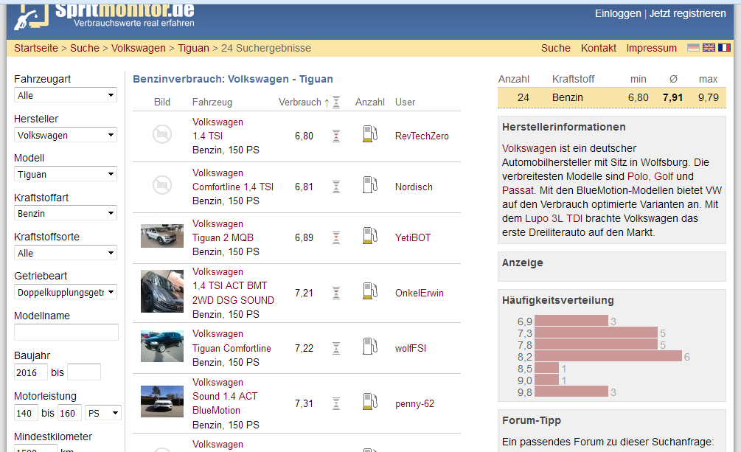The image size is (741, 452).
Task: Switch language with the German flag
Action: click(x=693, y=48)
